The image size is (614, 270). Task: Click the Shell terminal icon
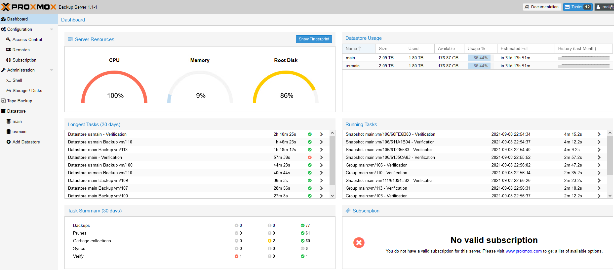pos(9,80)
